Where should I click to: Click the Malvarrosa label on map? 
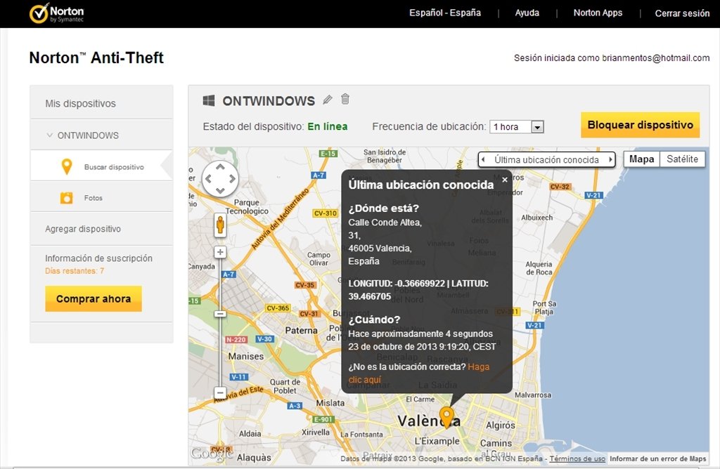[533, 395]
